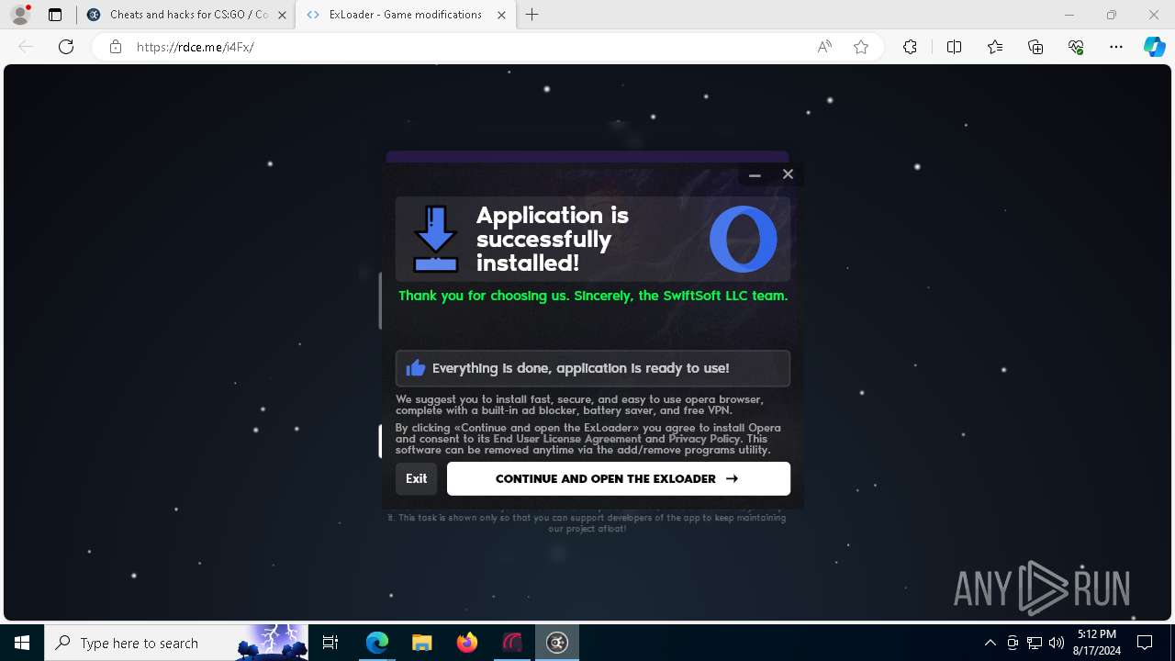Viewport: 1175px width, 661px height.
Task: Switch to Cheats and hacks for CS:GO tab
Action: coord(188,15)
